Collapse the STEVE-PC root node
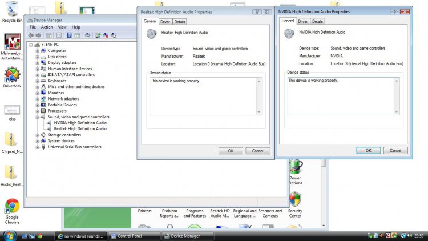This screenshot has height=241, width=428. 31,45
